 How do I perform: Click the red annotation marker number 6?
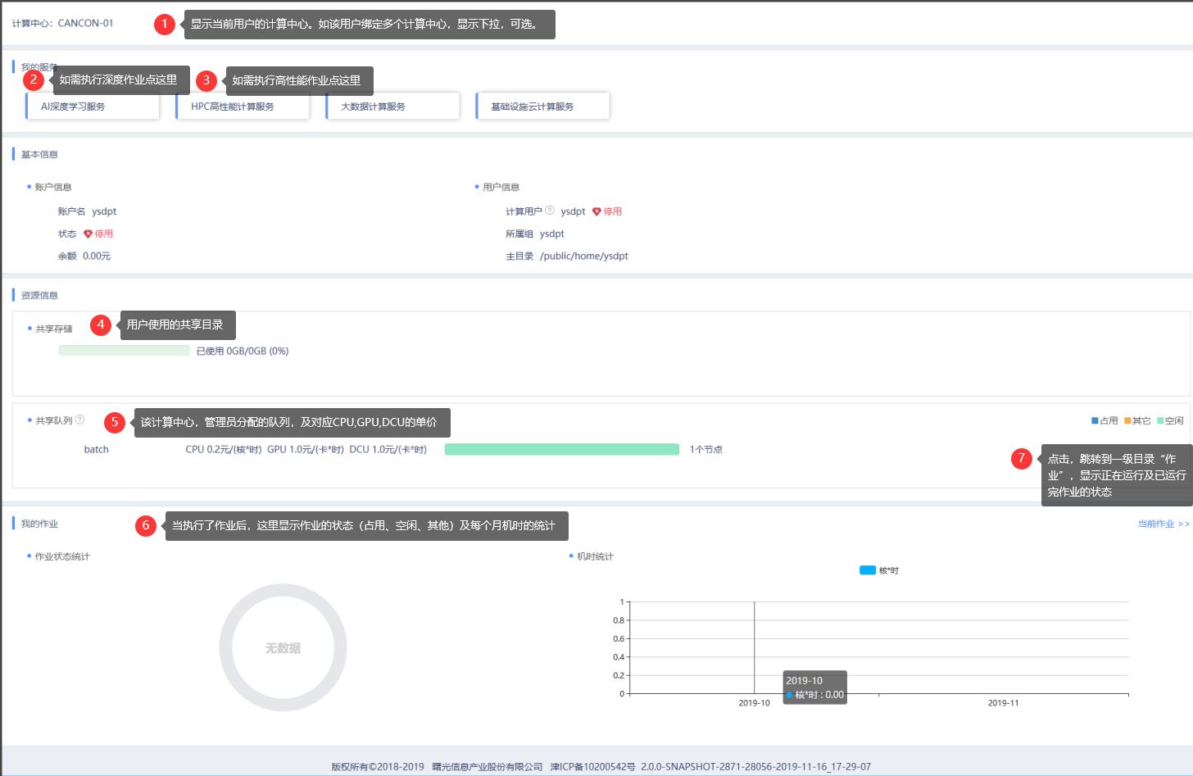click(x=146, y=525)
